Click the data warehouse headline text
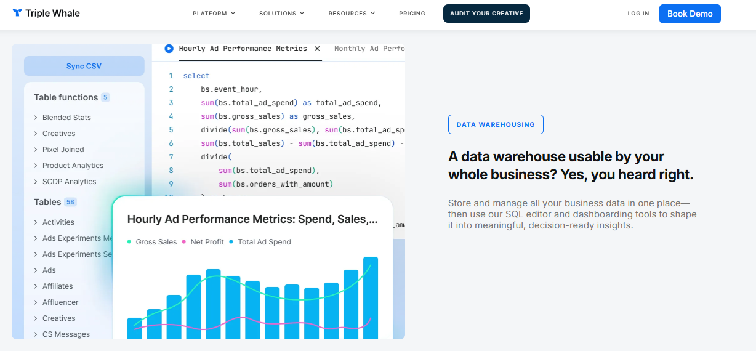The image size is (756, 351). 571,166
